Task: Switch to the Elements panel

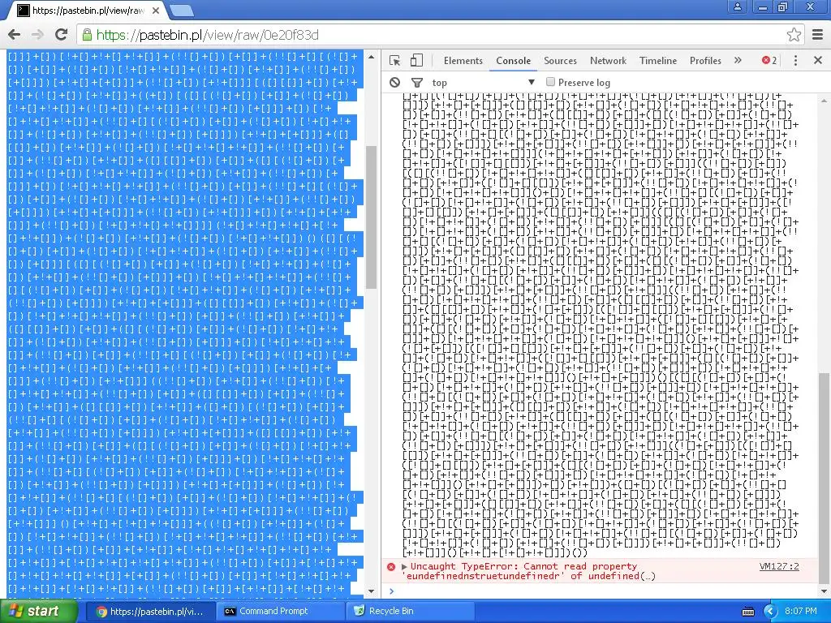Action: (463, 60)
